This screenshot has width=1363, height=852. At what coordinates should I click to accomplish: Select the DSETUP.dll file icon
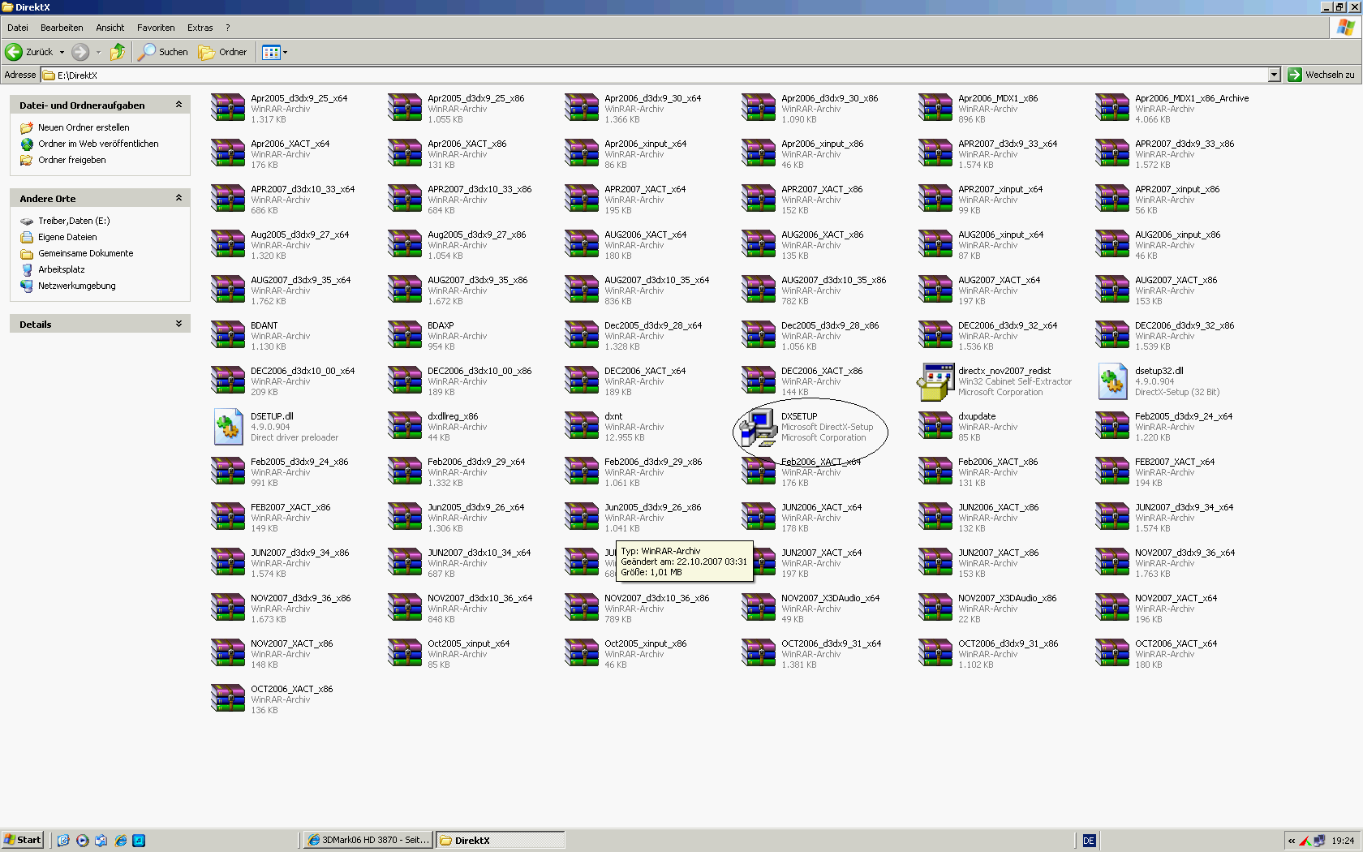(x=228, y=427)
